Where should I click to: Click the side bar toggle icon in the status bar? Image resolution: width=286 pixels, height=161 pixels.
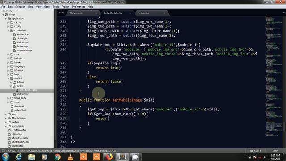3,151
